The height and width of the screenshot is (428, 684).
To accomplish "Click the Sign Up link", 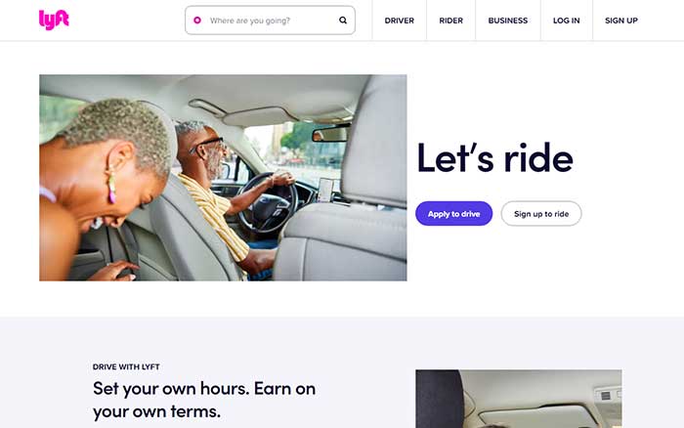I will [621, 21].
